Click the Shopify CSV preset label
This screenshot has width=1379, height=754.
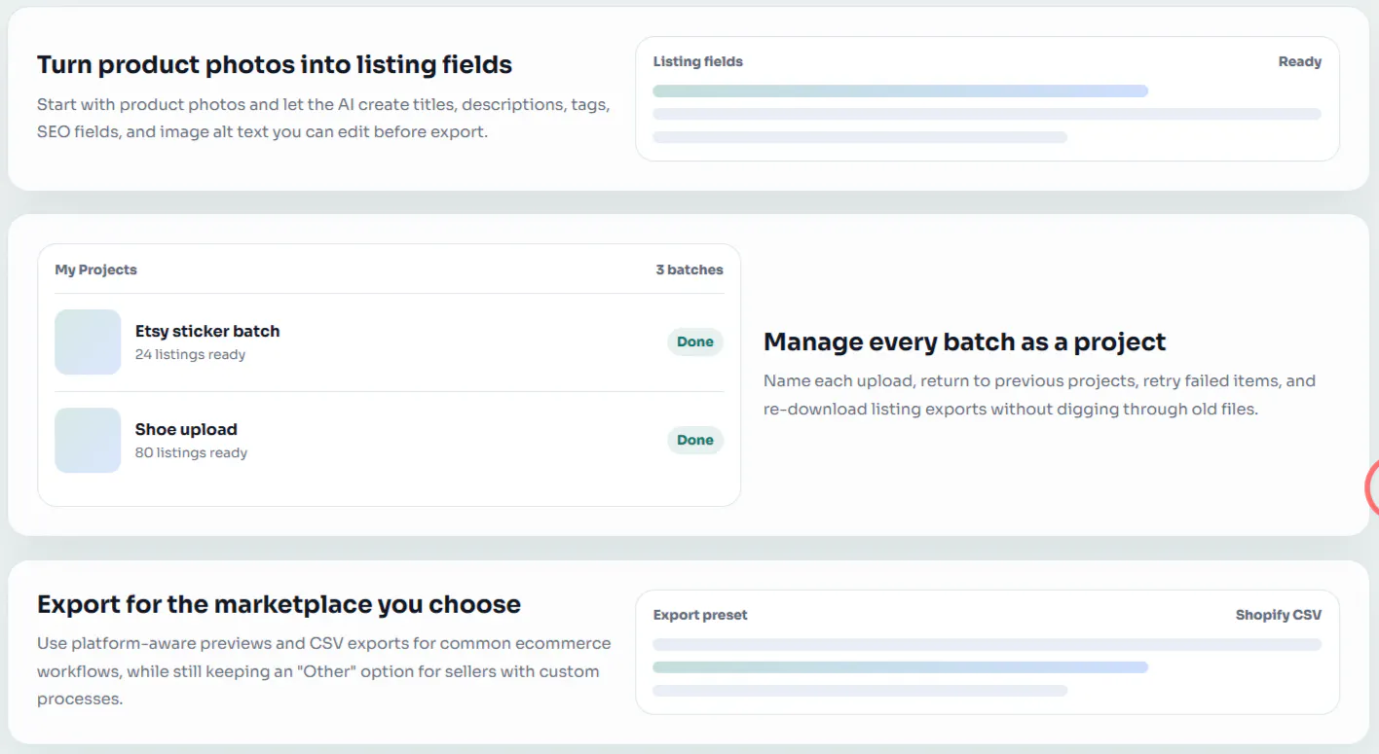click(x=1279, y=615)
